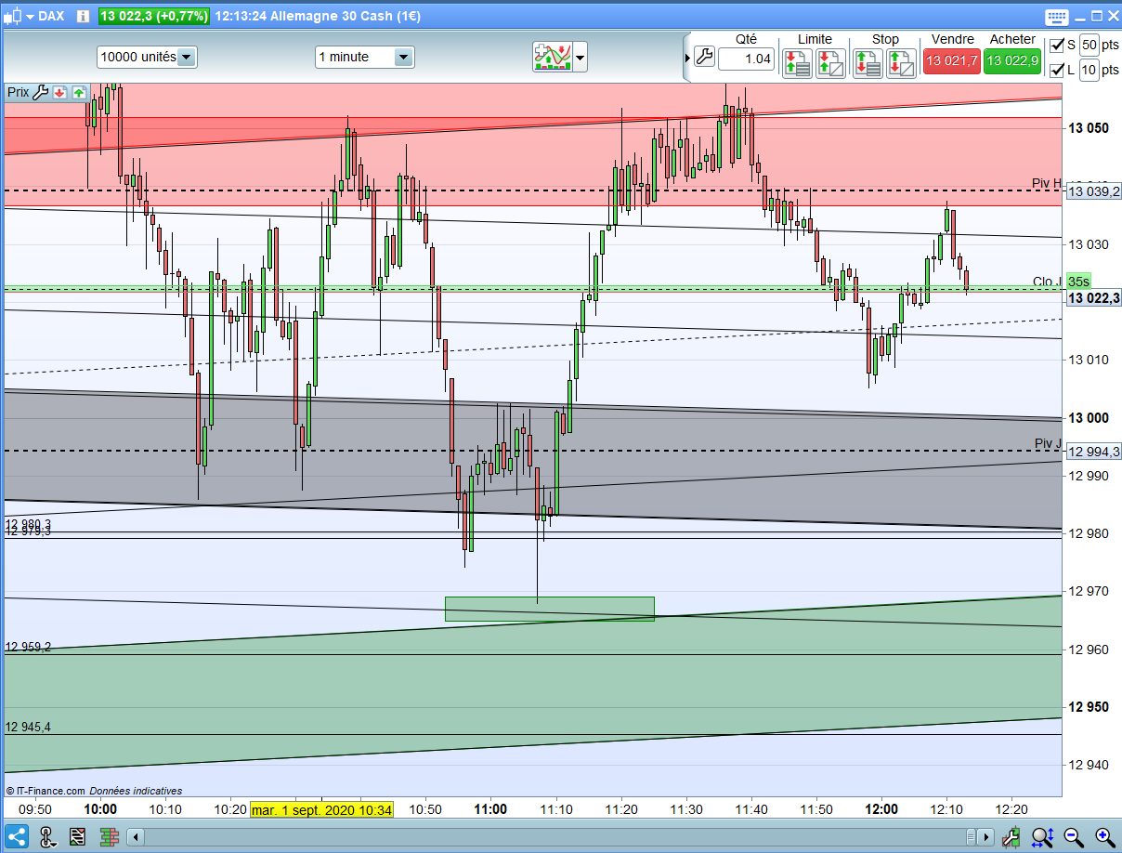1122x853 pixels.
Task: Click the green up-arrow icon beside Prix
Action: point(79,92)
